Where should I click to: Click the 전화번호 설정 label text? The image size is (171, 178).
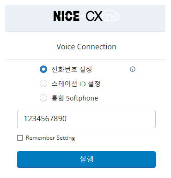click(x=72, y=69)
